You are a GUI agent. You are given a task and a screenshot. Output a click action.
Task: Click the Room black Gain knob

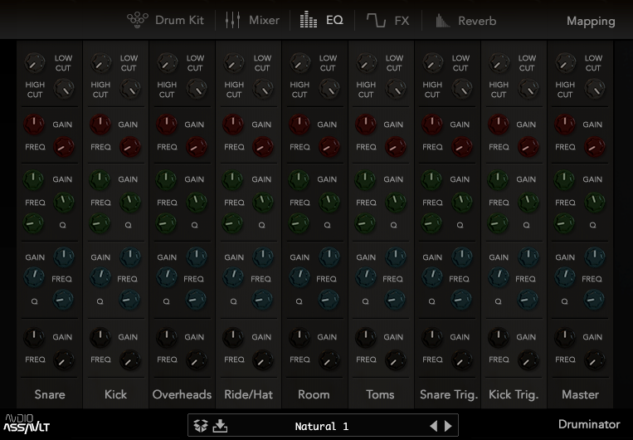299,337
